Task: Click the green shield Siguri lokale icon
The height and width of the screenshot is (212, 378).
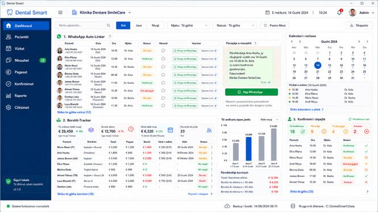Action: pyautogui.click(x=9, y=181)
